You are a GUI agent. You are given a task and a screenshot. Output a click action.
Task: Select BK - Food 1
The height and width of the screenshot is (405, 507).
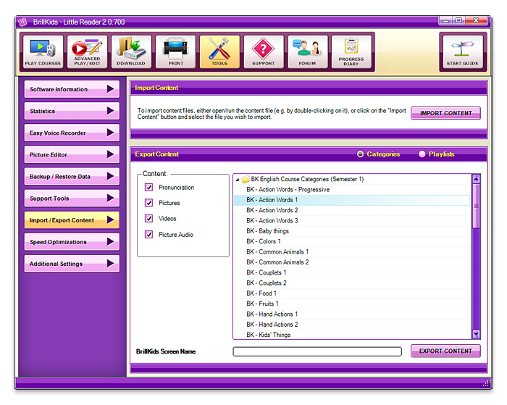[x=352, y=293]
